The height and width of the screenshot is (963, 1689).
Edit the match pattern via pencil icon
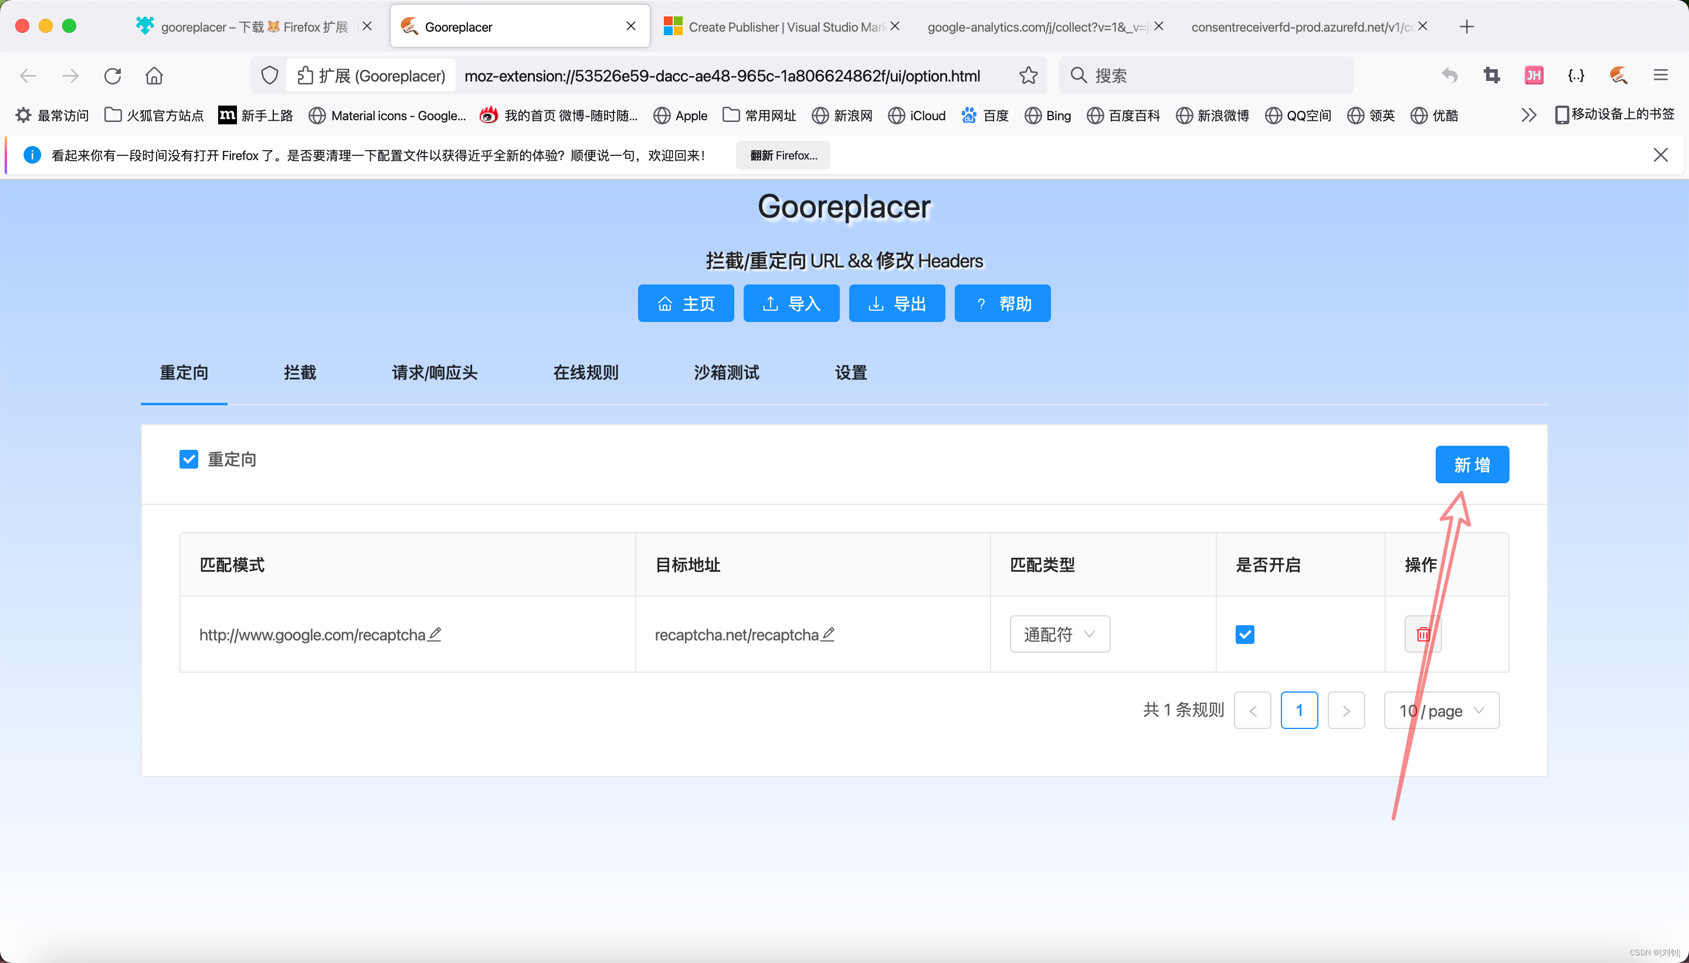(435, 633)
